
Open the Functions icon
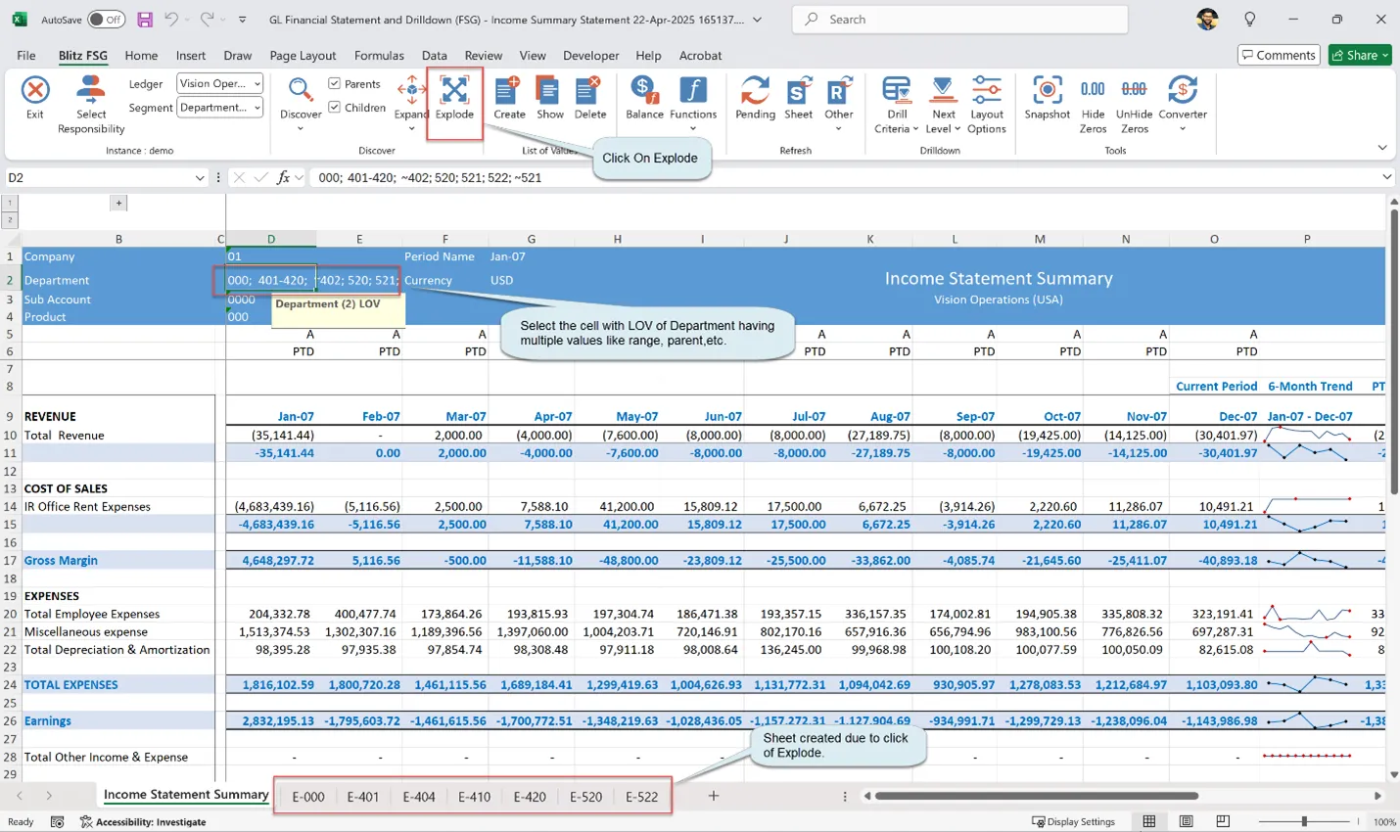pyautogui.click(x=693, y=90)
